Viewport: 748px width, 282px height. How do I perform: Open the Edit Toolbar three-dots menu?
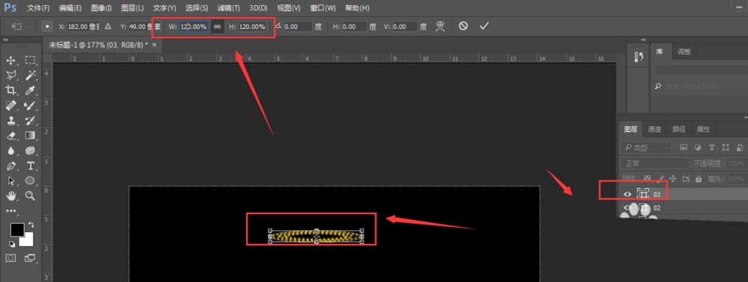click(10, 210)
